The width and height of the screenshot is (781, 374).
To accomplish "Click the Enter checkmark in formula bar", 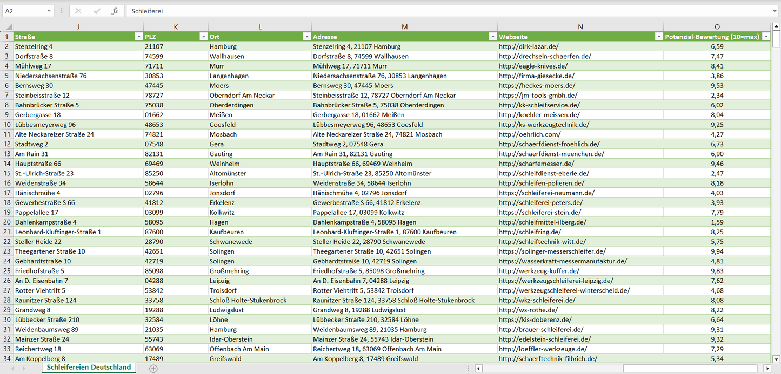I will 97,11.
